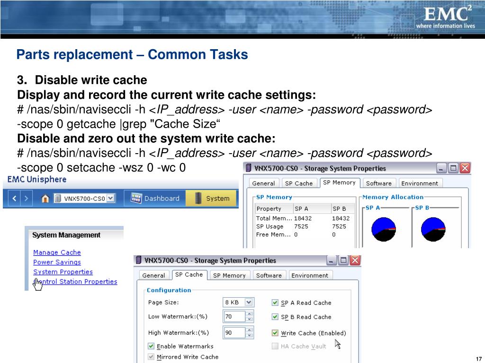The width and height of the screenshot is (485, 363).
Task: Minimize the lower Storage System Properties window
Action: [x=331, y=260]
